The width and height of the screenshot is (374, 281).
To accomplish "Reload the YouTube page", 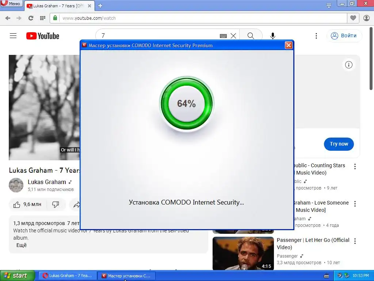I will point(31,18).
